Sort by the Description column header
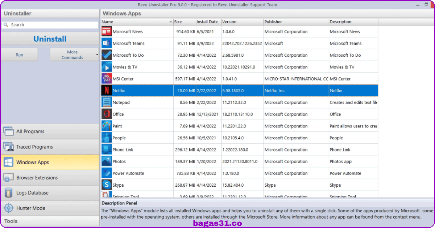This screenshot has width=435, height=228. tap(353, 22)
